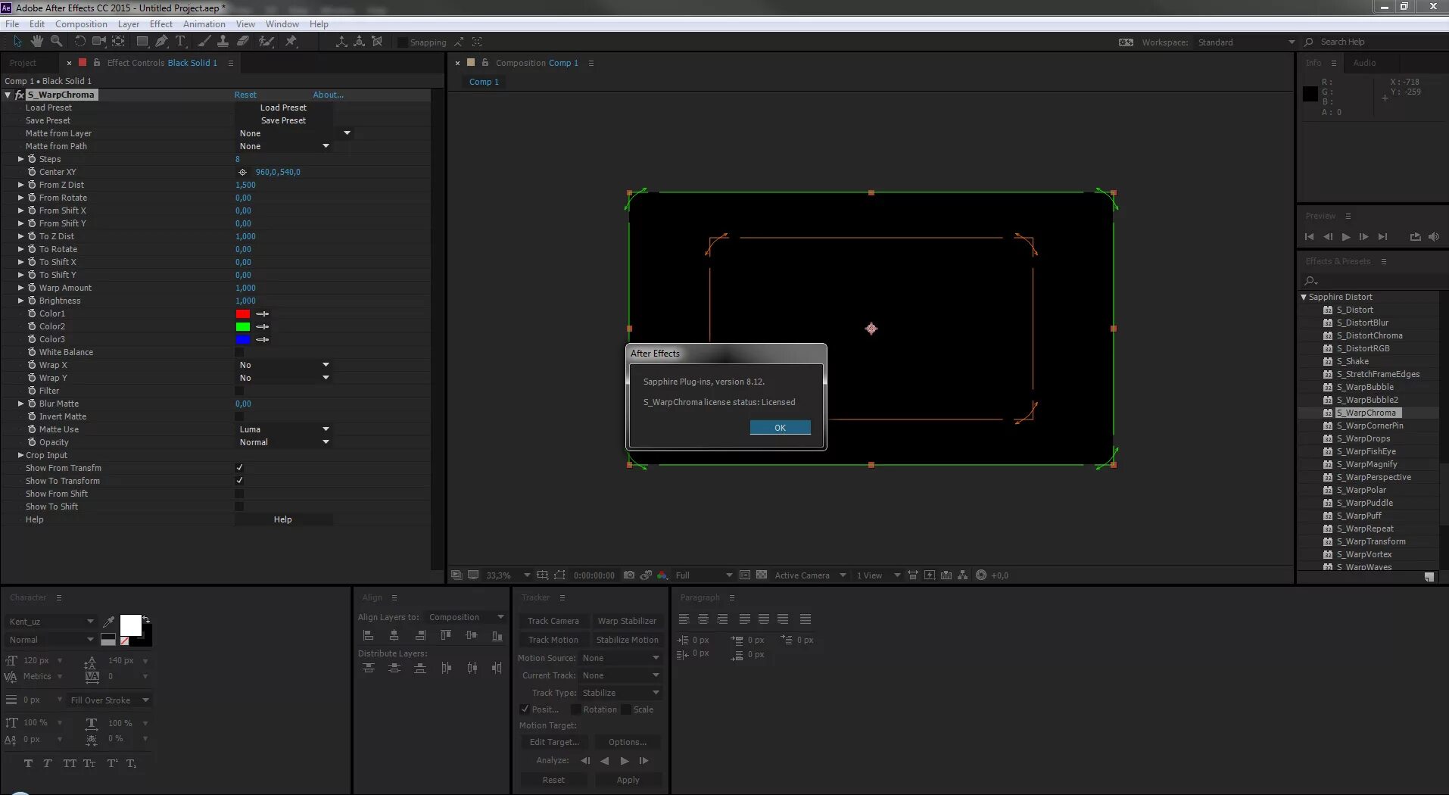This screenshot has height=795, width=1449.
Task: Click the Center XY crosshair point picker
Action: pyautogui.click(x=242, y=172)
